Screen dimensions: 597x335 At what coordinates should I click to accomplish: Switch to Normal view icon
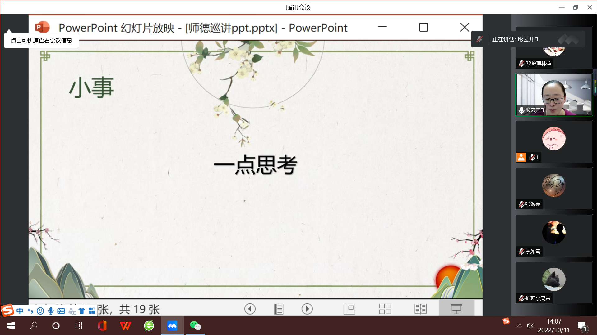pos(349,309)
